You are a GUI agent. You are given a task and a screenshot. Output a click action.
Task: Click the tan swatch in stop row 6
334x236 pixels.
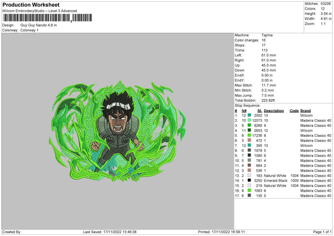(x=249, y=140)
